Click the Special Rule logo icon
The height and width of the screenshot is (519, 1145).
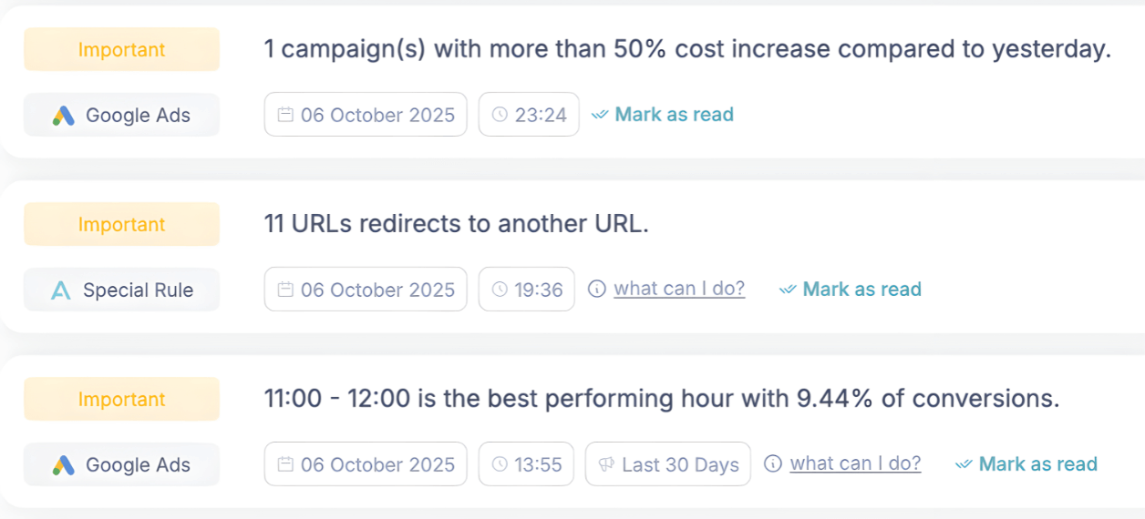point(61,290)
